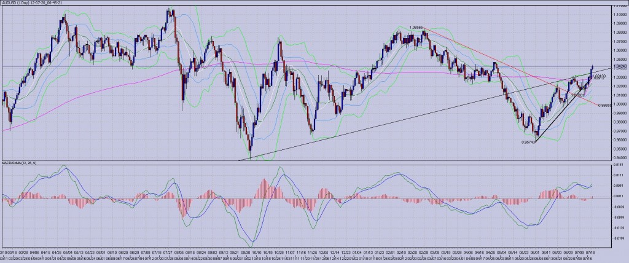This screenshot has width=629, height=263.
Task: Select the MACD/OsMA (12, 26, 9) indicator label
Action: click(x=18, y=163)
